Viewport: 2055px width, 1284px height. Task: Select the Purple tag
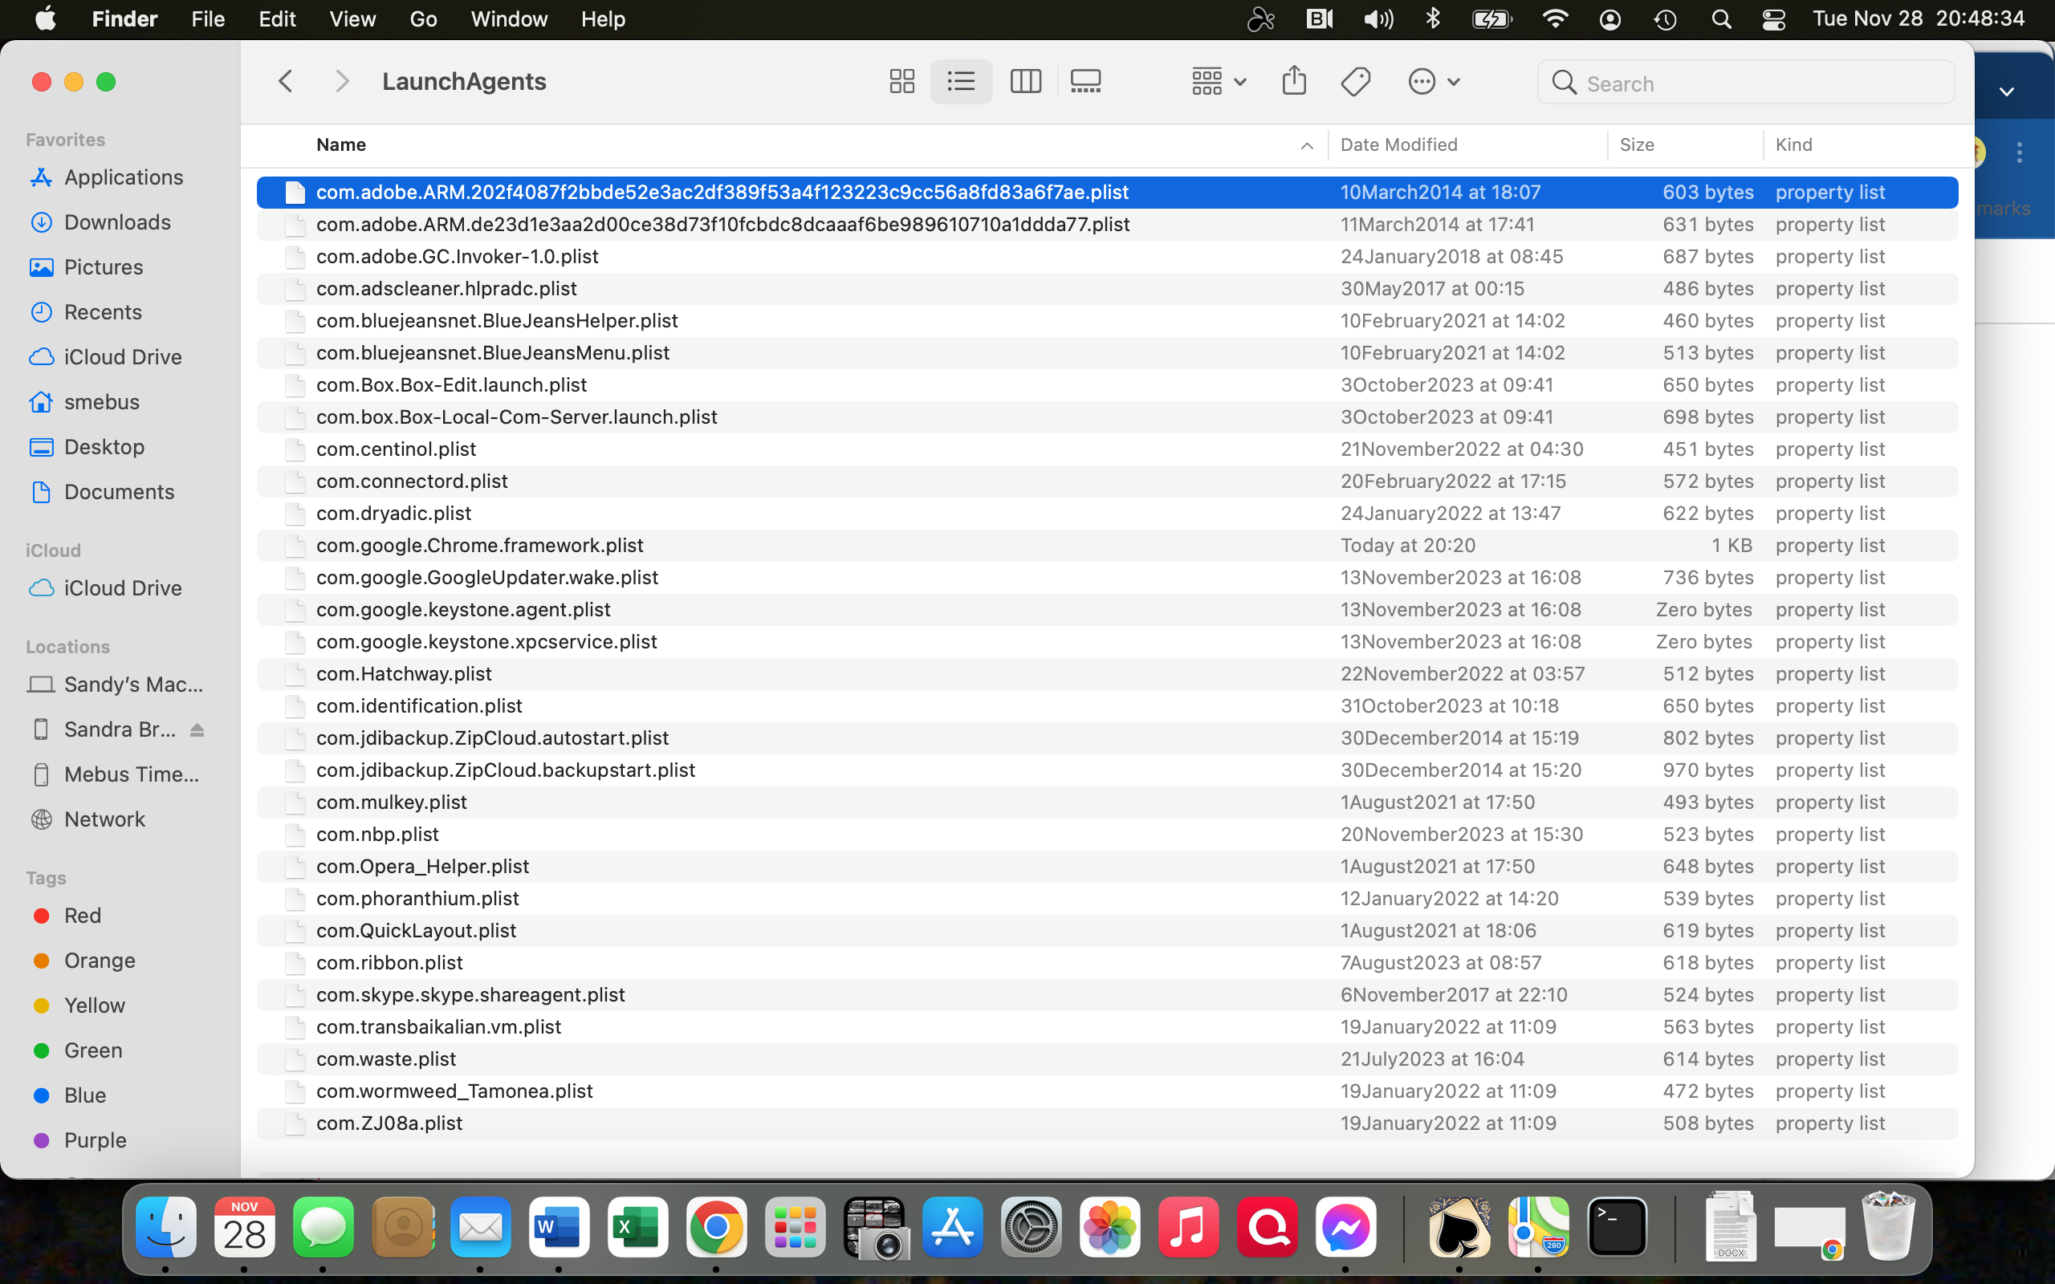tap(94, 1140)
